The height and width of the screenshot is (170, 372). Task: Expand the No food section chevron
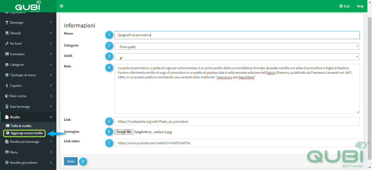(51, 44)
